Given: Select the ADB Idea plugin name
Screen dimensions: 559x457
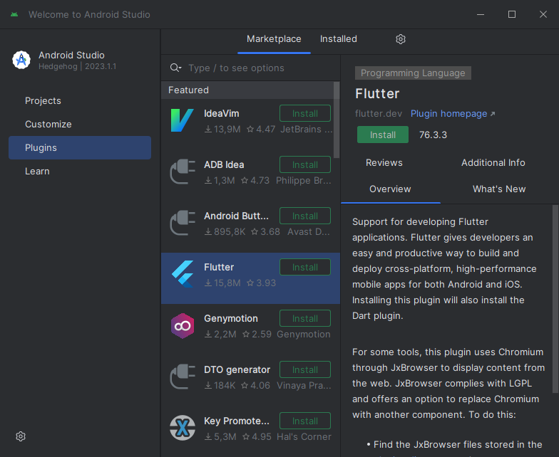Looking at the screenshot, I should point(224,165).
